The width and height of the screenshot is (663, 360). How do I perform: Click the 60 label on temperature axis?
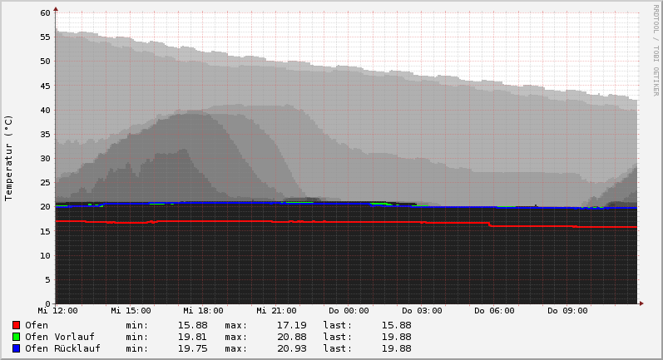[x=46, y=13]
